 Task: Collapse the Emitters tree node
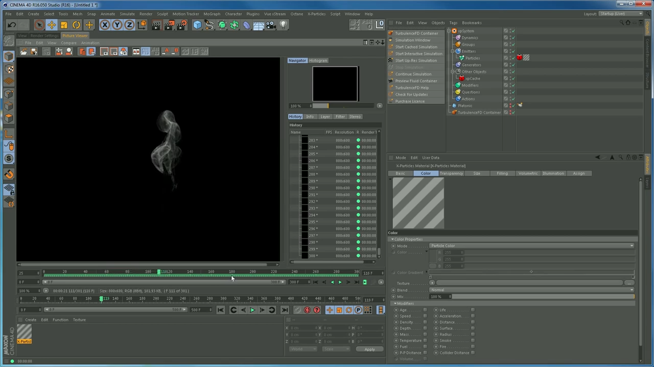pyautogui.click(x=453, y=51)
